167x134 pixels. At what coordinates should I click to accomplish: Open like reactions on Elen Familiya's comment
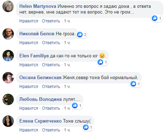tap(100, 62)
